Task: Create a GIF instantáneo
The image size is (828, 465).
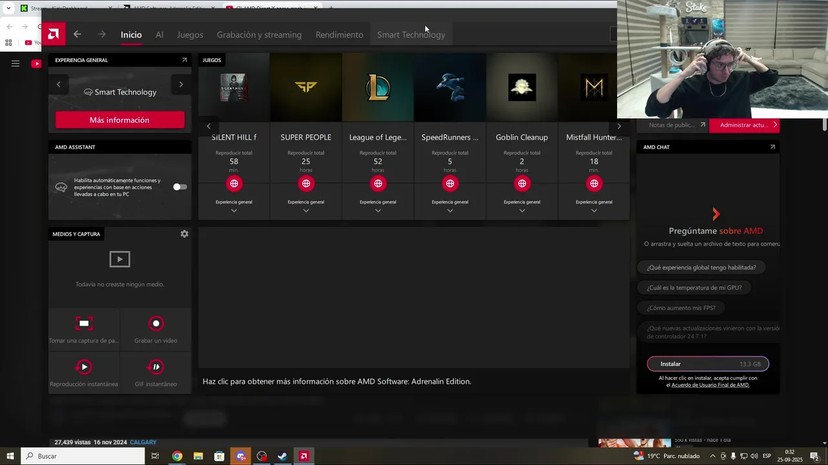Action: (x=156, y=367)
